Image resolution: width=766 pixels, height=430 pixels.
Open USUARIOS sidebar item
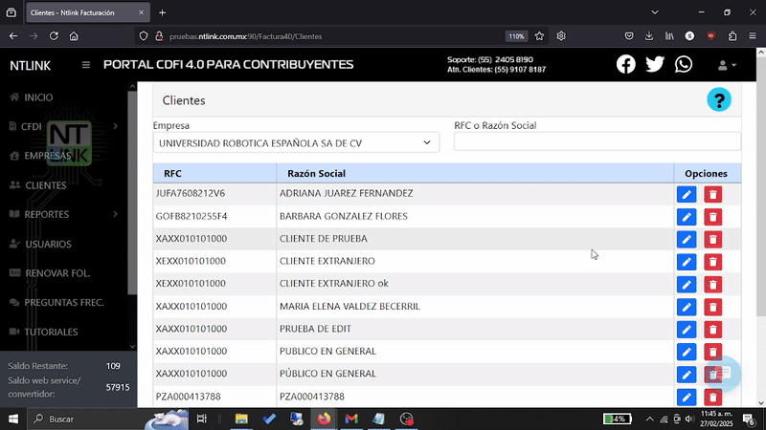[x=40, y=244]
